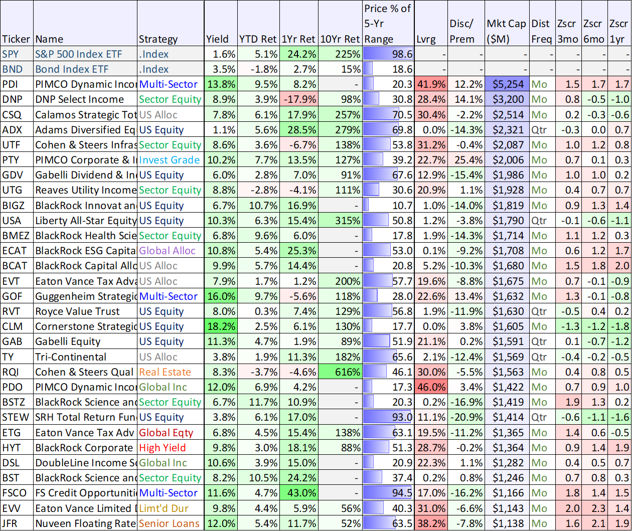Viewport: 632px width, 531px height.
Task: Click FSCO's 43.0% one-year return cell
Action: click(x=299, y=493)
